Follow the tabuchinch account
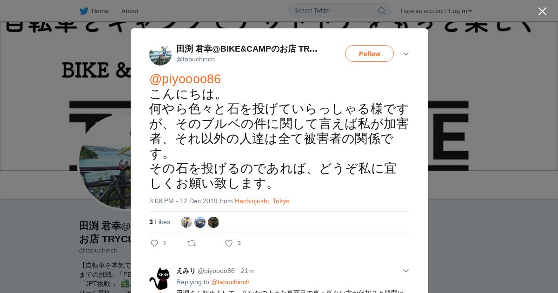558x293 pixels. pyautogui.click(x=369, y=53)
